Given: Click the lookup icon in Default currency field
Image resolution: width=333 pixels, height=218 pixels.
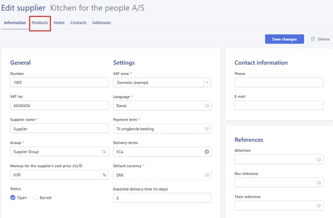Looking at the screenshot, I should [x=207, y=175].
